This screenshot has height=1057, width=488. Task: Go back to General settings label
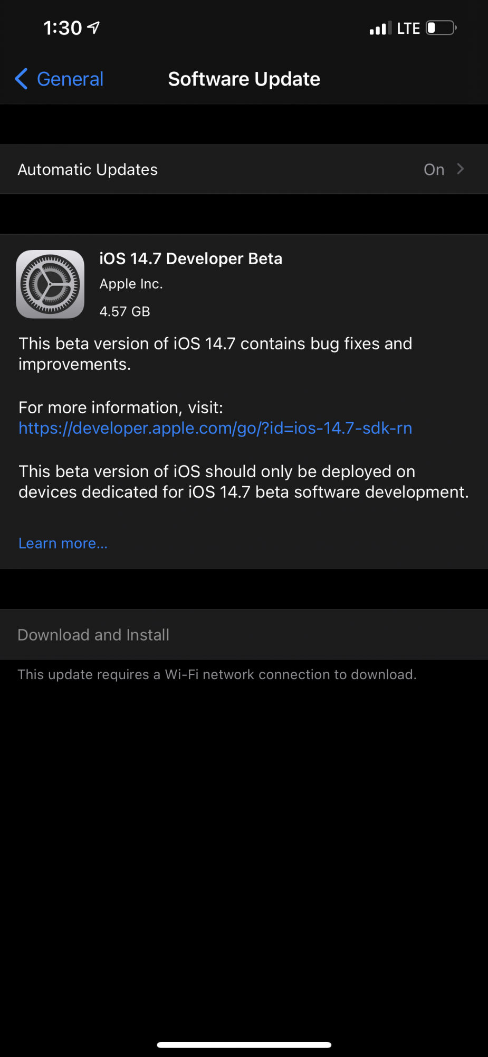pyautogui.click(x=70, y=79)
